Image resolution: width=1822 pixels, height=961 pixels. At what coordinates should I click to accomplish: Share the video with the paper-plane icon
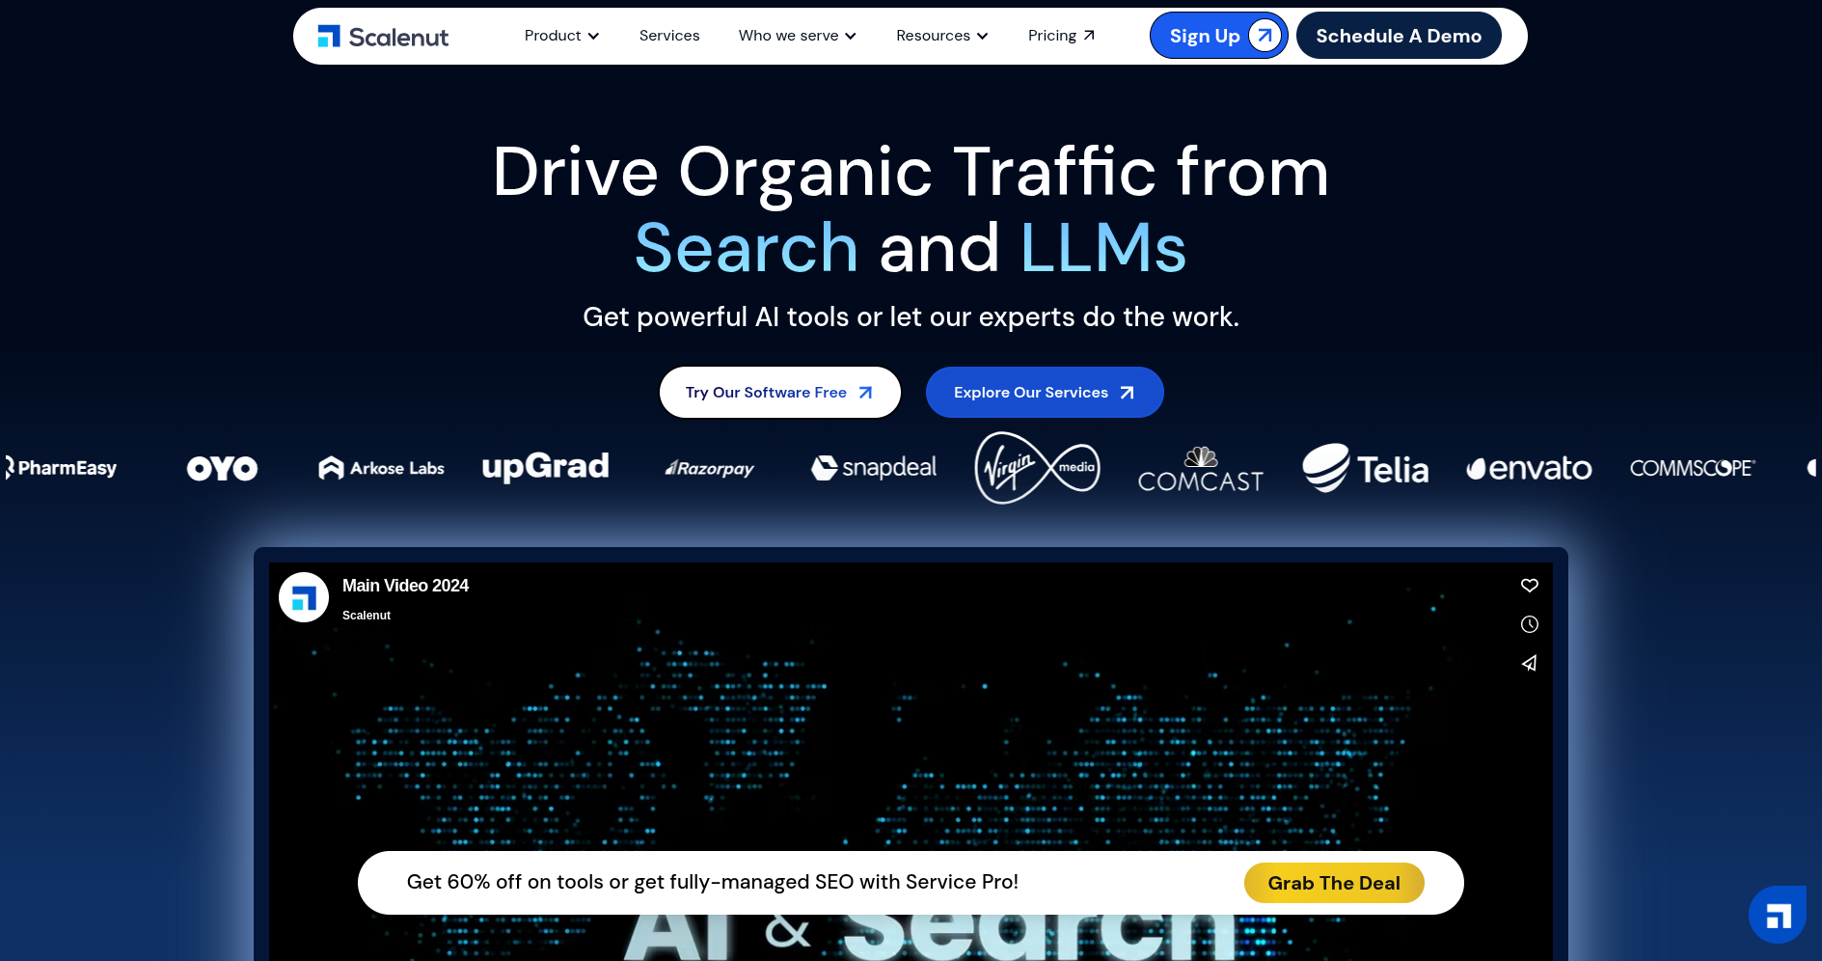[1530, 663]
